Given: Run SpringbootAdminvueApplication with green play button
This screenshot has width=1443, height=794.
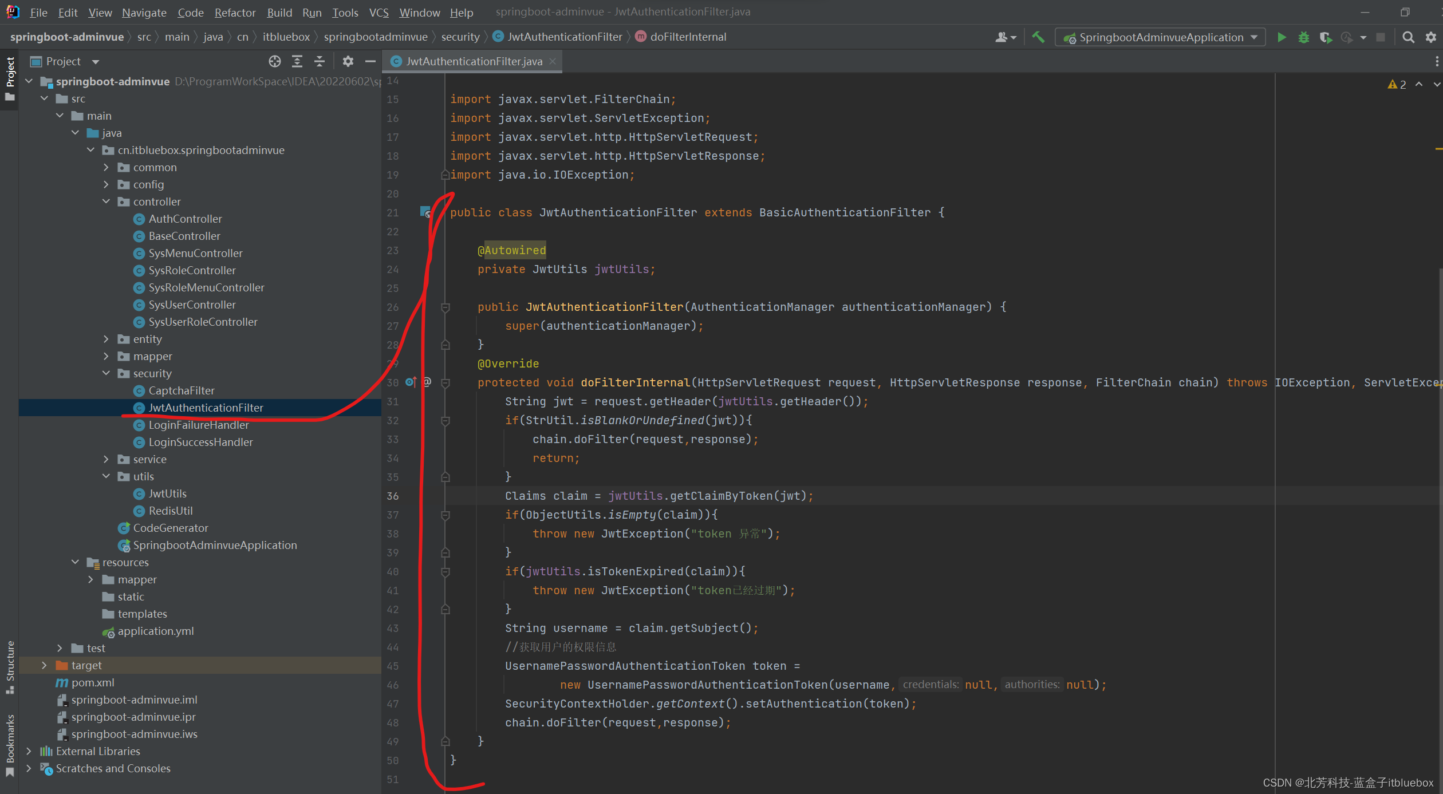Looking at the screenshot, I should (x=1282, y=37).
